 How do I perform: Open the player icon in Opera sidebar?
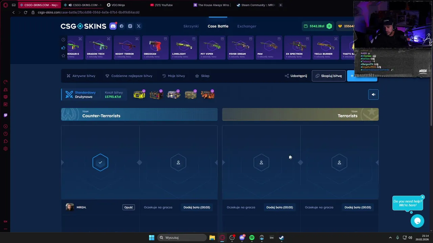click(x=5, y=126)
